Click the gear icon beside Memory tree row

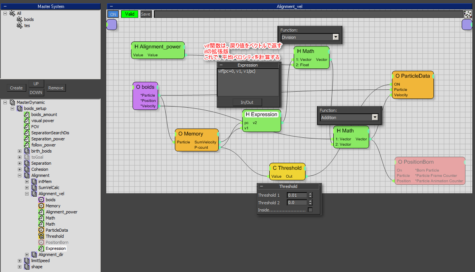pos(42,206)
